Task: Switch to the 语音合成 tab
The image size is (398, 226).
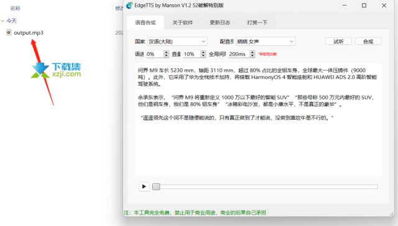Action: click(146, 22)
